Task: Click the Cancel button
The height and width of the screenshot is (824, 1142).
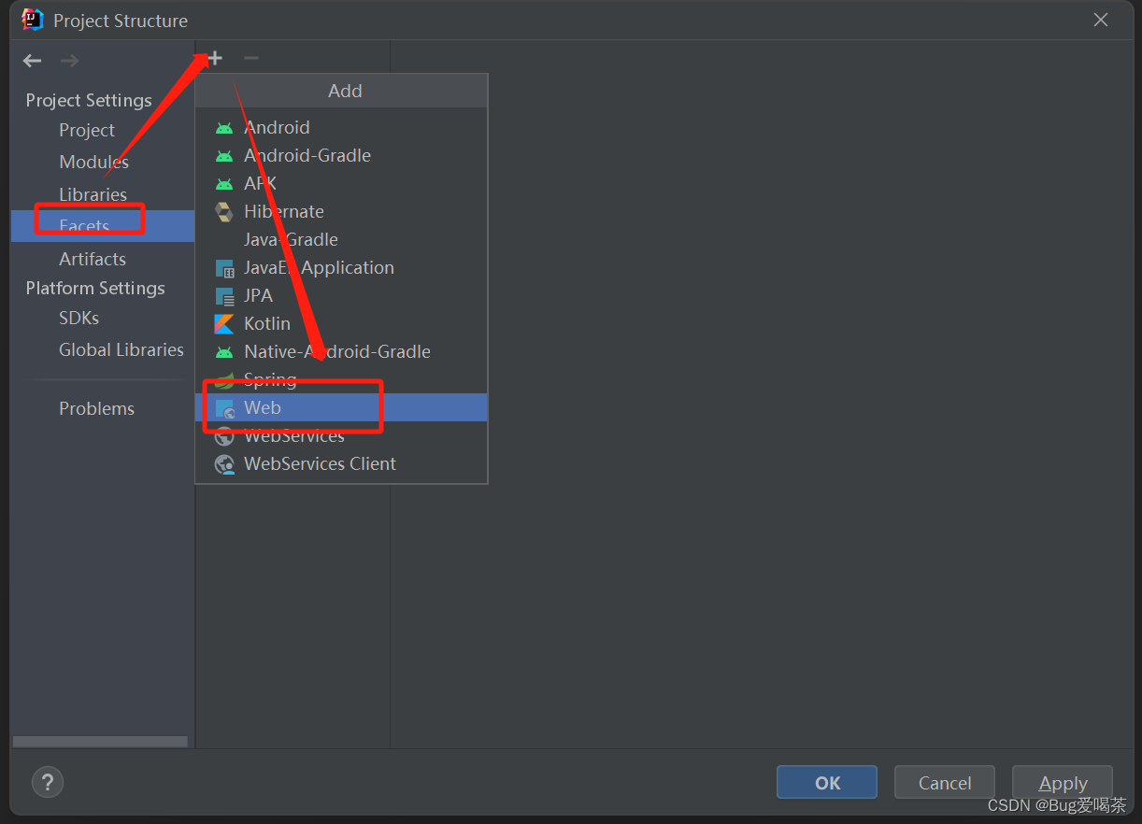Action: coord(945,783)
